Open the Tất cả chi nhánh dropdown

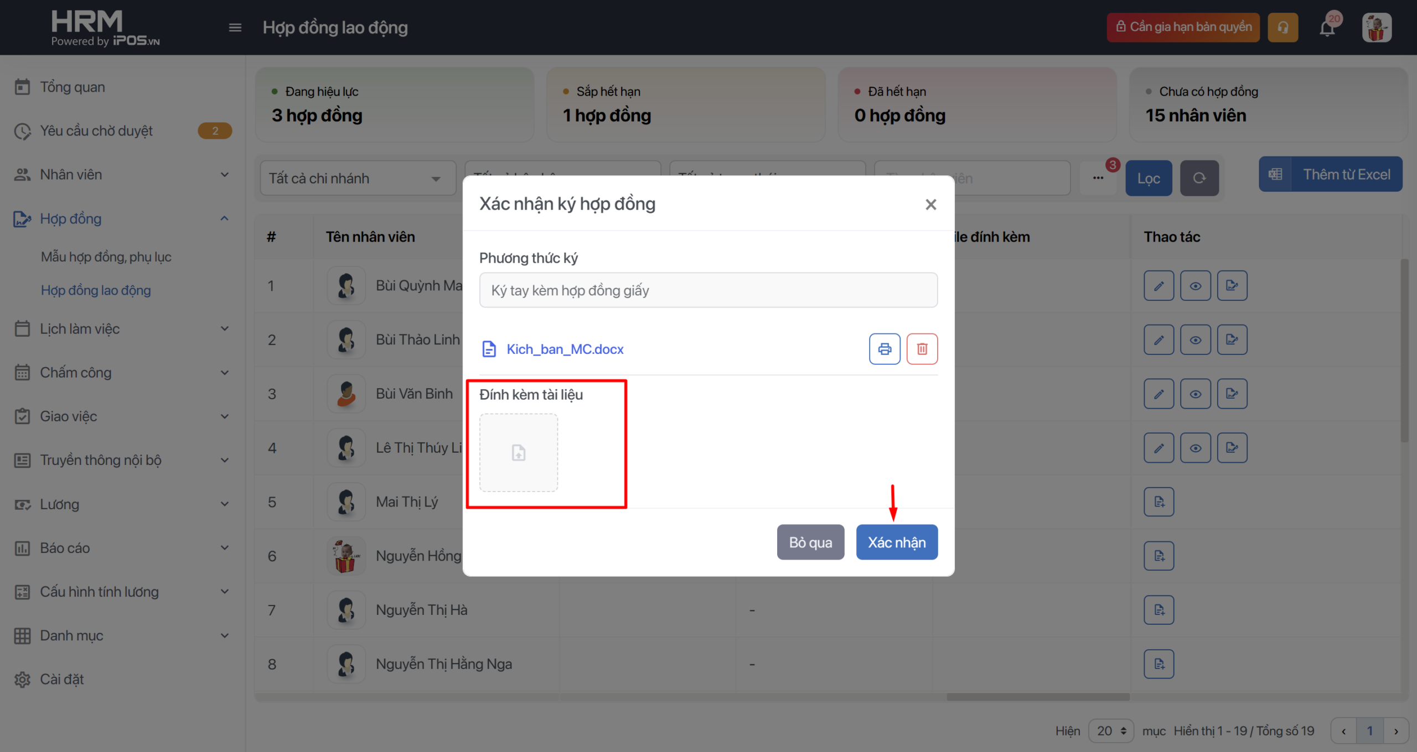point(357,179)
